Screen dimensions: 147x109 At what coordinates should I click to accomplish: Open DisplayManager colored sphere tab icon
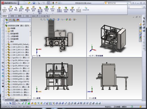[18, 20]
